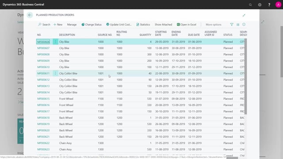This screenshot has width=283, height=159.
Task: Open the Assigned User ID header menu
Action: (x=210, y=34)
